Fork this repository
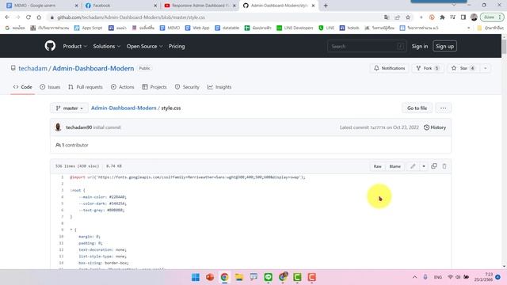This screenshot has width=507, height=285. click(x=428, y=68)
